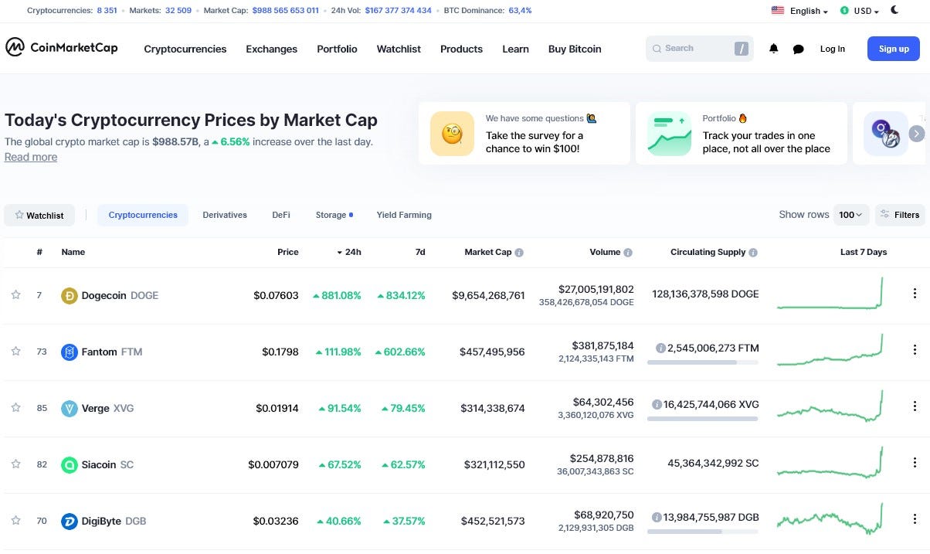Click the Cryptocurrencies count 8 351 link
The height and width of the screenshot is (554, 930).
click(107, 11)
